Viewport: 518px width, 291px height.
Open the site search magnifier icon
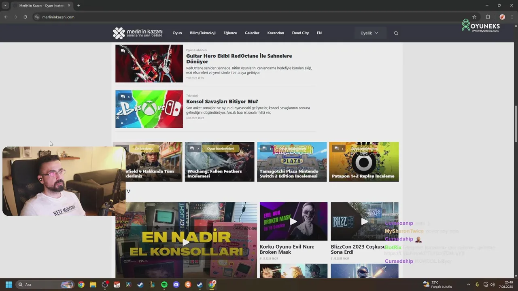(x=396, y=33)
